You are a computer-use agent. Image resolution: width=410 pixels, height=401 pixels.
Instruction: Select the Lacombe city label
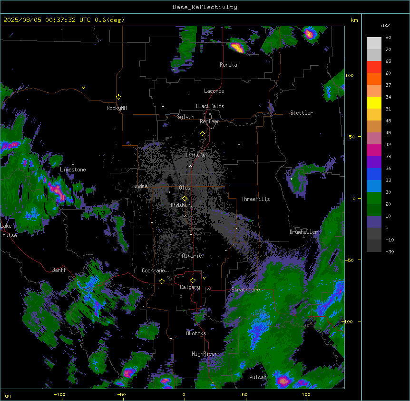(x=214, y=91)
